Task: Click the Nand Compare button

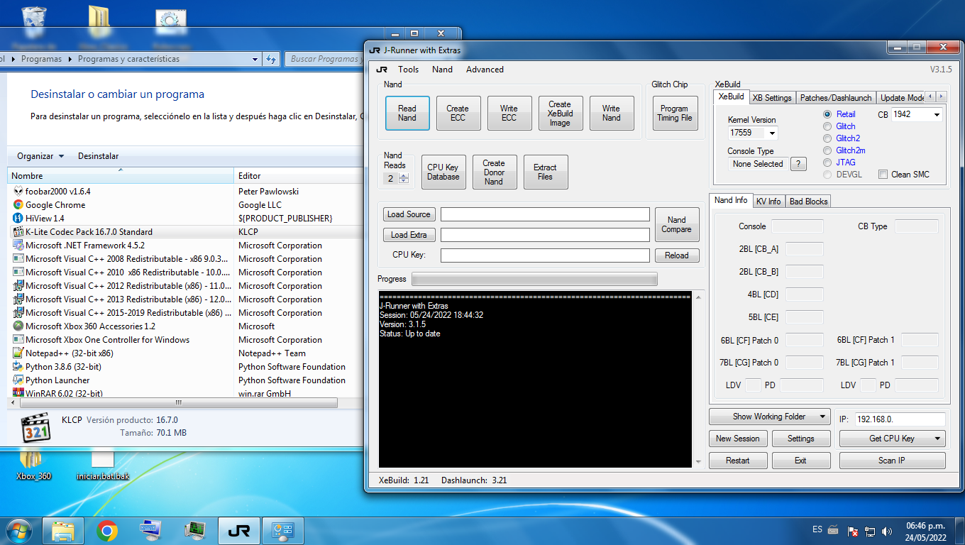Action: point(677,225)
